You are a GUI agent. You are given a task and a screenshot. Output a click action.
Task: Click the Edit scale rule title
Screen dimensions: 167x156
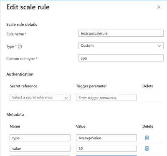[x=28, y=7]
